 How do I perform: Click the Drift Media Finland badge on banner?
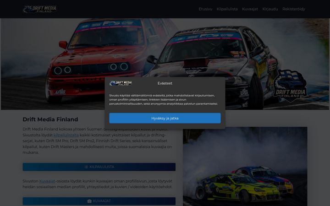[290, 86]
